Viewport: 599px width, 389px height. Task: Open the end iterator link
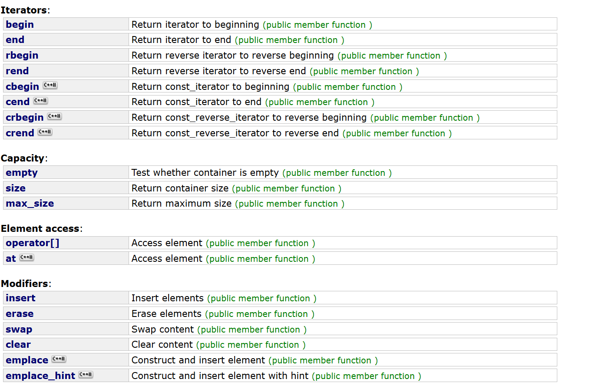coord(15,40)
